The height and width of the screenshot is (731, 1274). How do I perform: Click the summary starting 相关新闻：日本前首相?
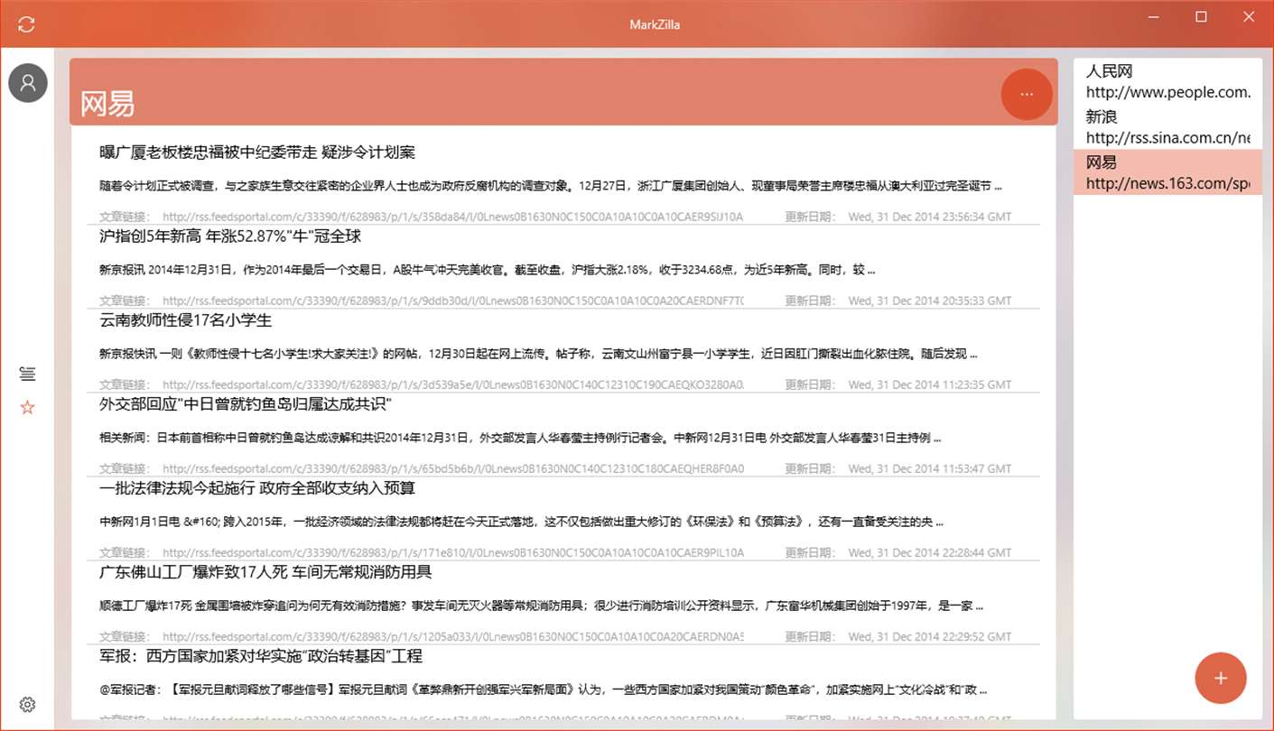click(x=520, y=438)
